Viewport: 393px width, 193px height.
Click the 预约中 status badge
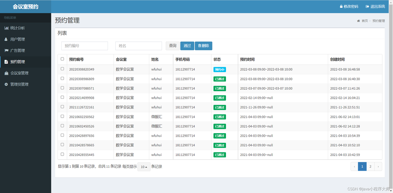click(x=219, y=69)
